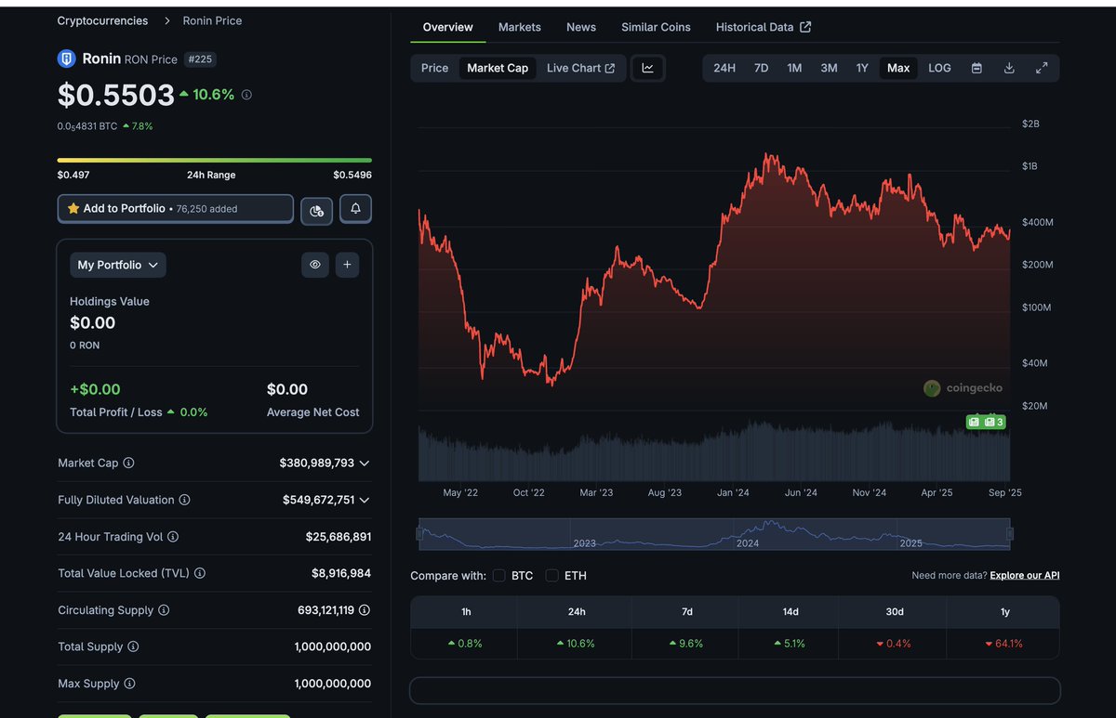Screen dimensions: 1116x718
Task: Click info icon next to Fully Diluted Valuation
Action: (184, 500)
